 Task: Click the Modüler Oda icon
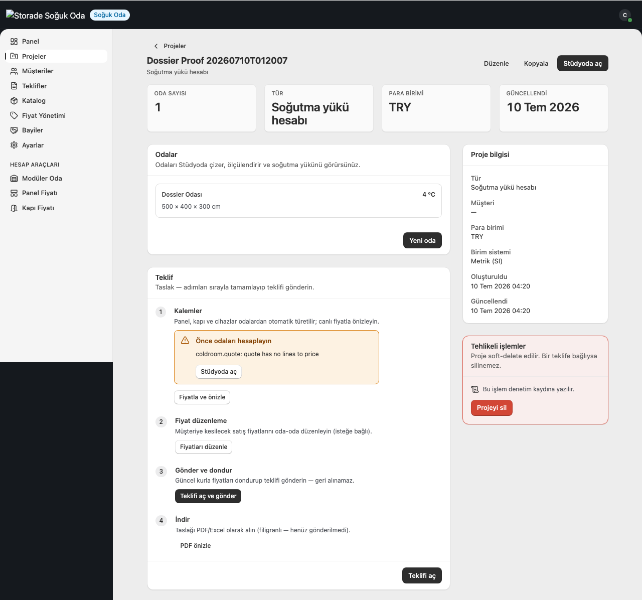[14, 178]
